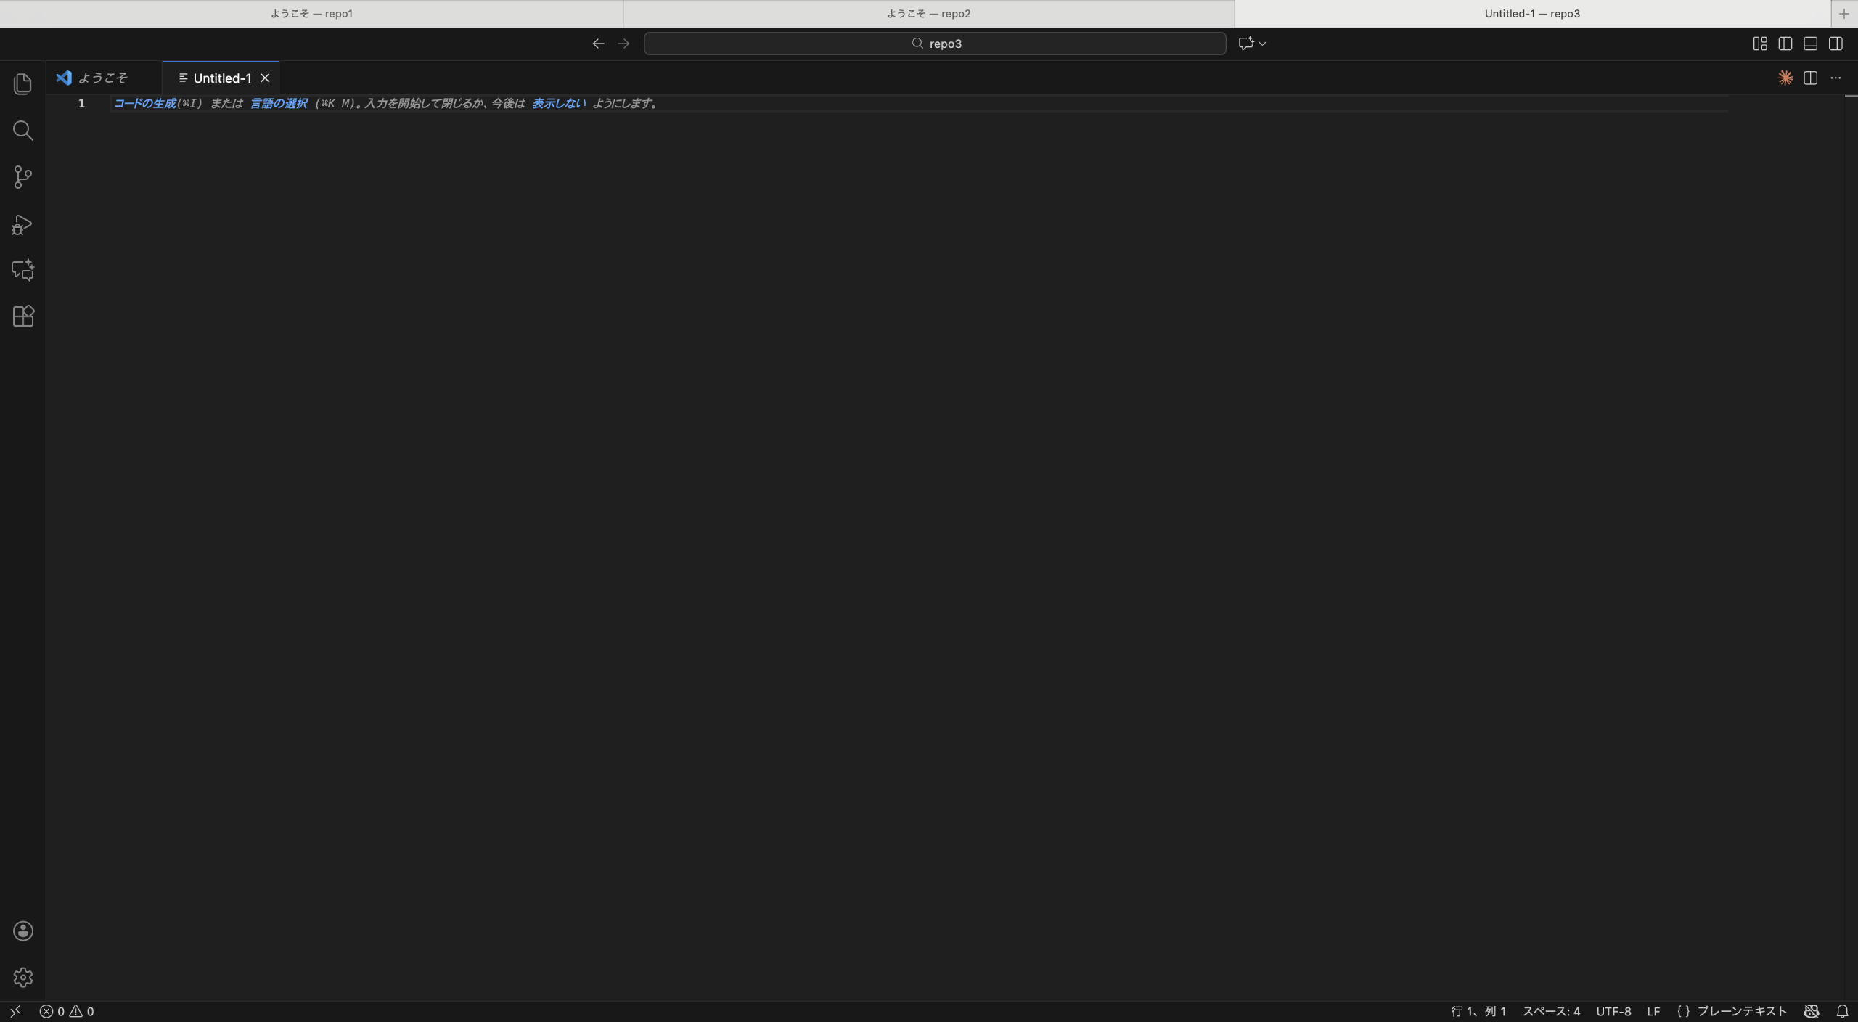
Task: Open the Run and Debug view
Action: click(22, 224)
